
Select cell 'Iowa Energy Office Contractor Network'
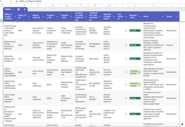[10, 98]
